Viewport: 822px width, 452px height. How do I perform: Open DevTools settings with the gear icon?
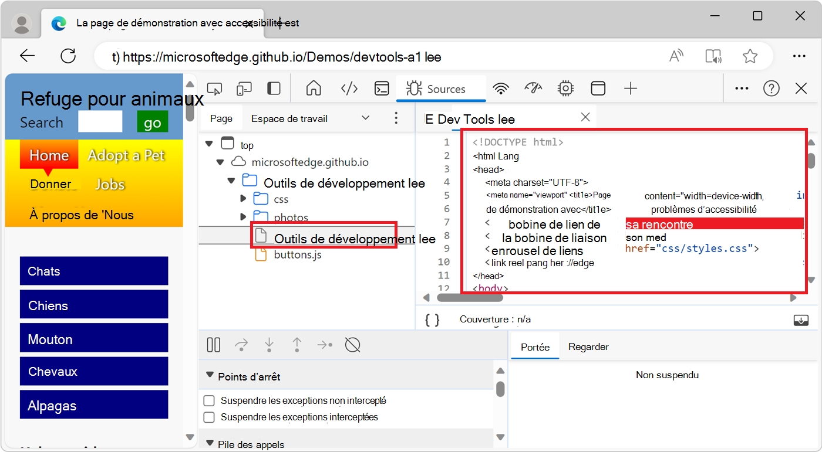tap(565, 87)
